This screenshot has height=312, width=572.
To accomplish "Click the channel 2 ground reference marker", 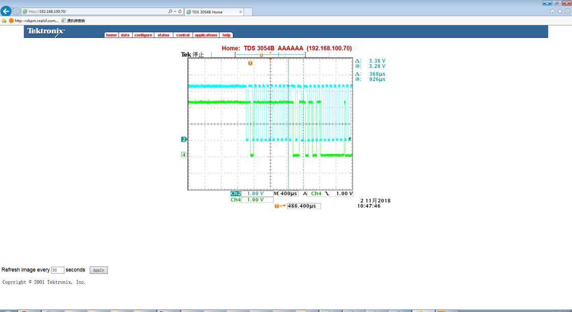I will [x=184, y=139].
